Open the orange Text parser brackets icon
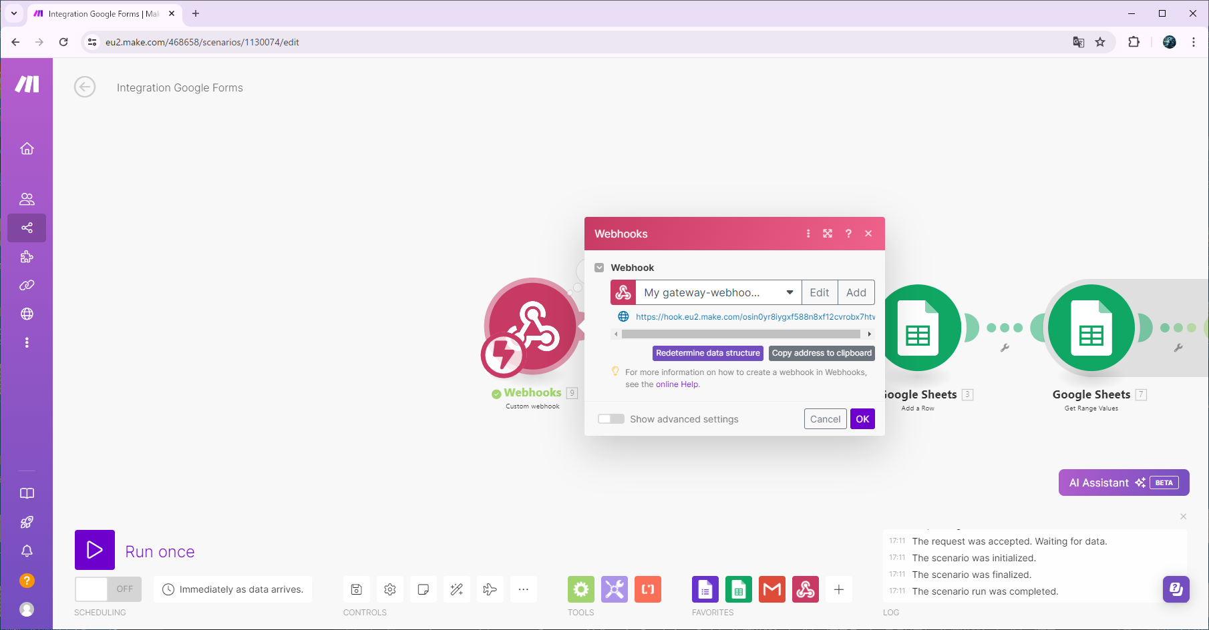This screenshot has width=1209, height=630. click(648, 589)
